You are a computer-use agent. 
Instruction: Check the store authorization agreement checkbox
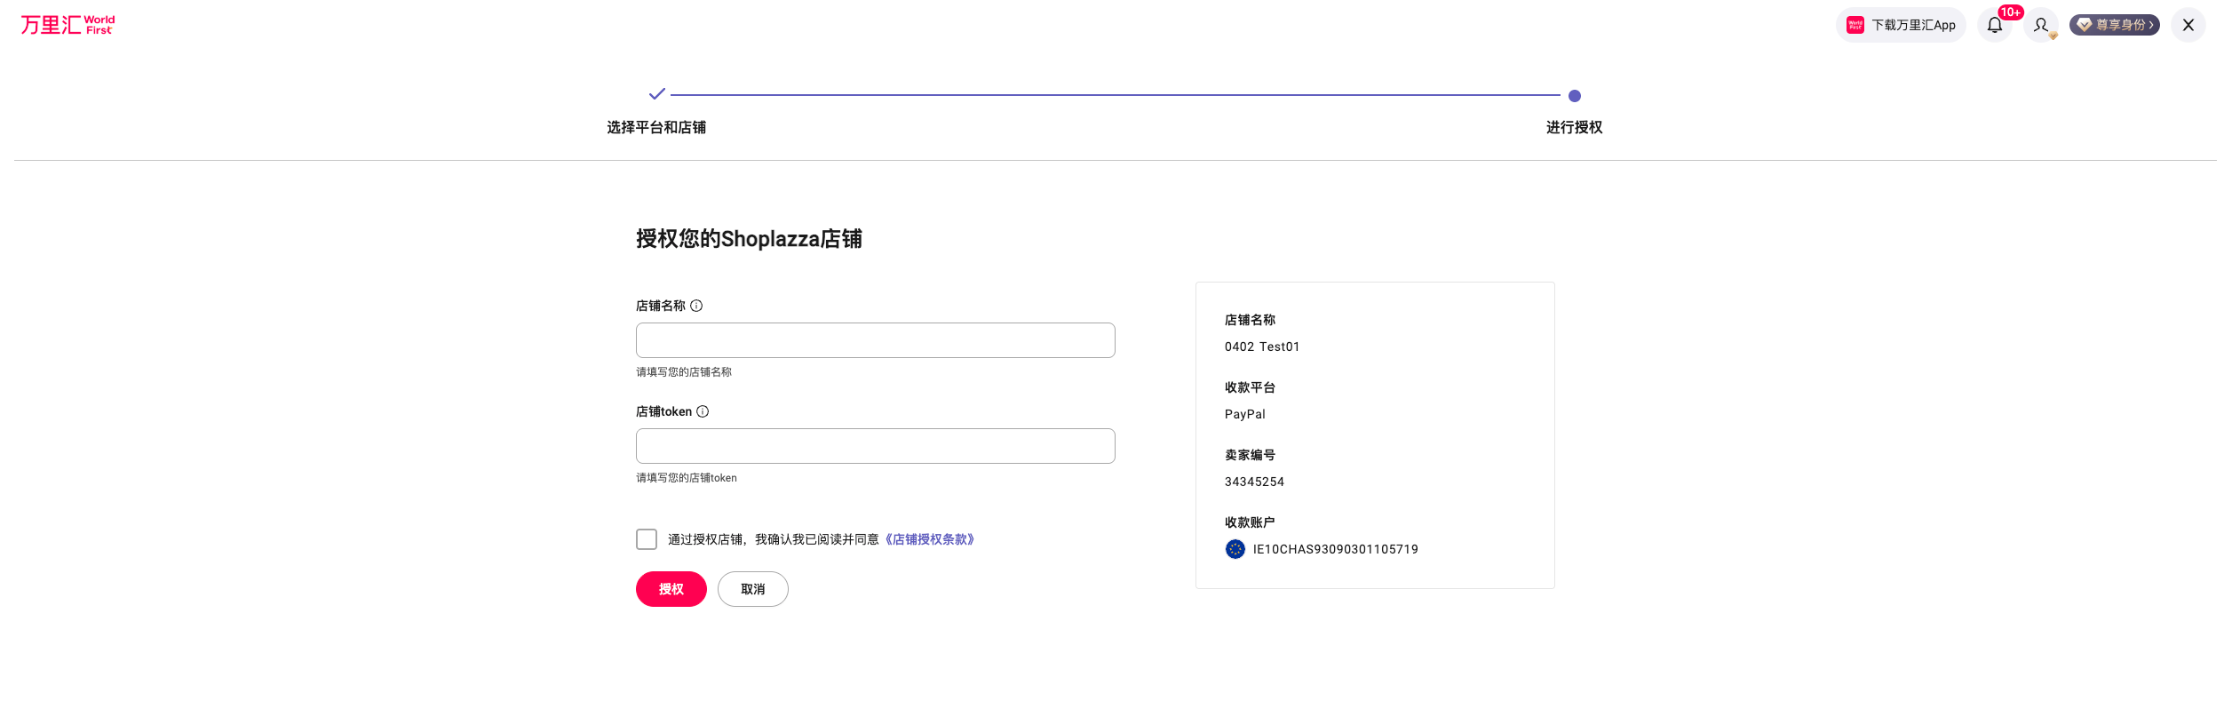(647, 539)
